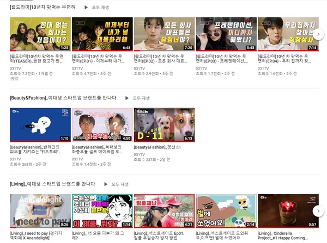327x243 pixels.
Task: Open the white puppy Beauty&Fashion video thumbnail
Action: click(x=40, y=125)
